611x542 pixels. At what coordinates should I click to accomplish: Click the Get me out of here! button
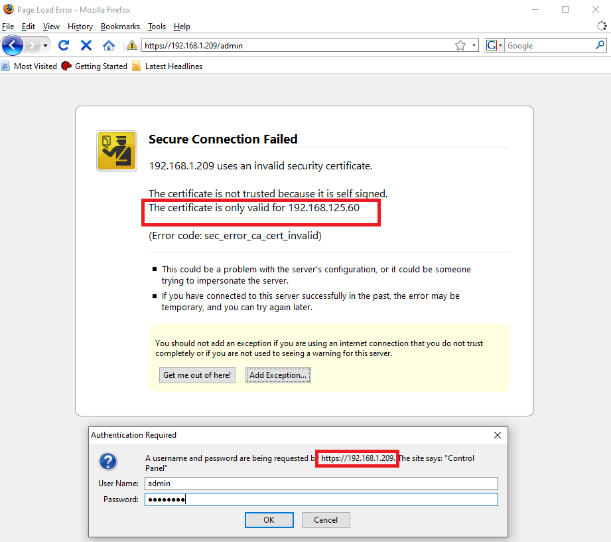click(197, 375)
